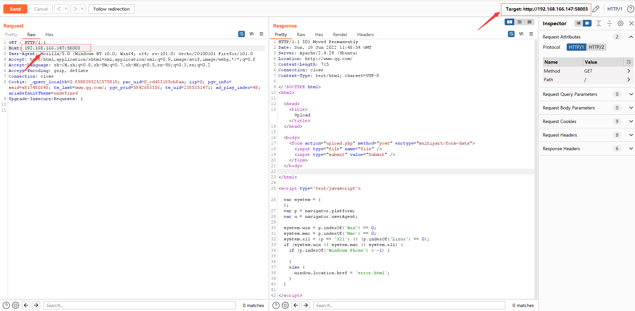
Task: Open the Repeater help question mark icon
Action: [630, 9]
